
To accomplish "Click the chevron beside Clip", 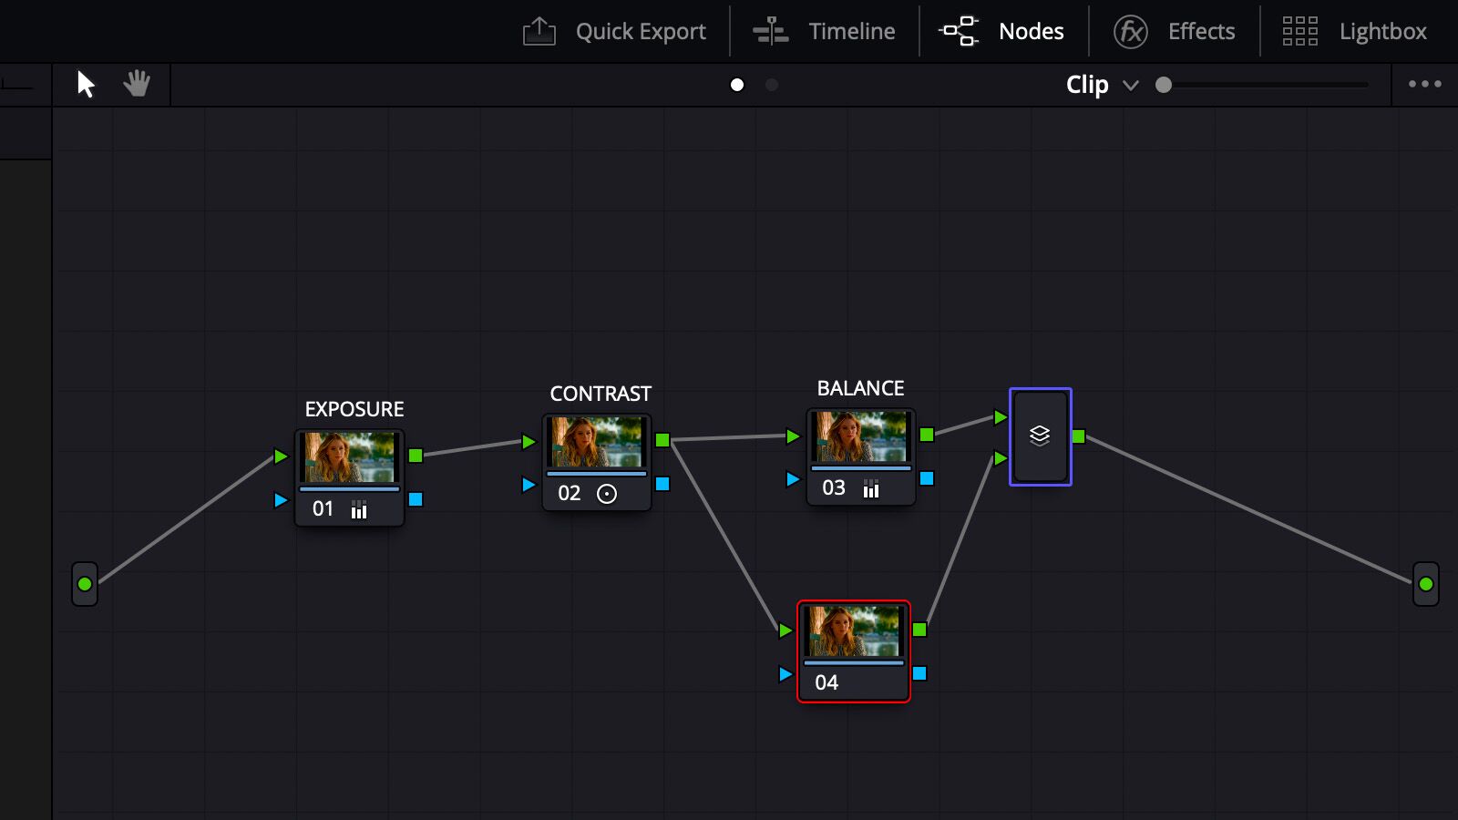I will point(1131,86).
